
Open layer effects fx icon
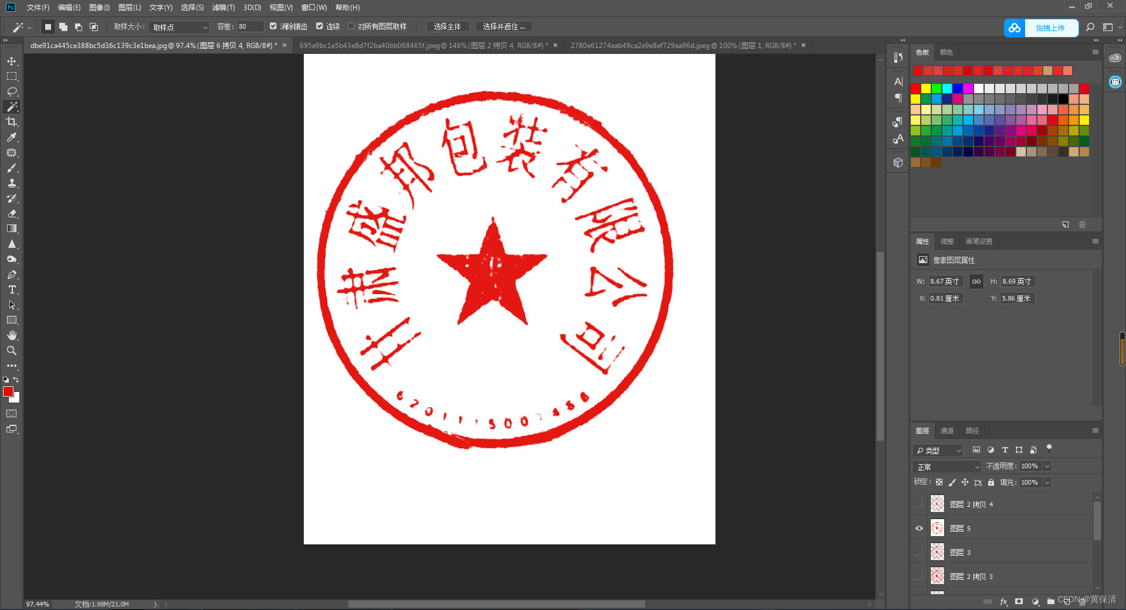pos(1003,602)
